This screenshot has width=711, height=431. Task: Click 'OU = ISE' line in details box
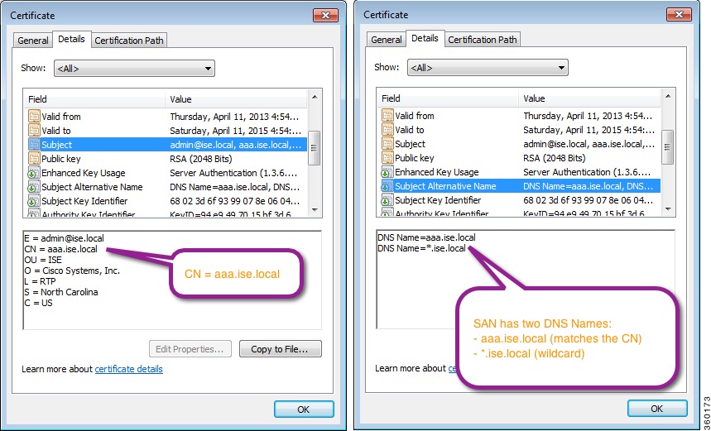[x=43, y=260]
